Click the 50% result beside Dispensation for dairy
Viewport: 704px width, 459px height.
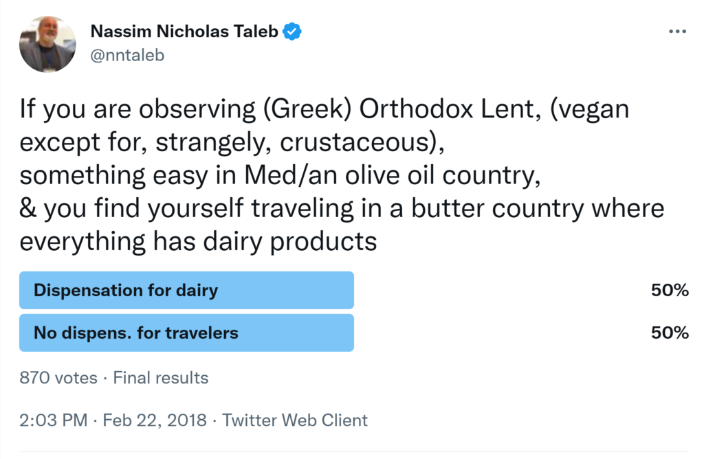[670, 290]
